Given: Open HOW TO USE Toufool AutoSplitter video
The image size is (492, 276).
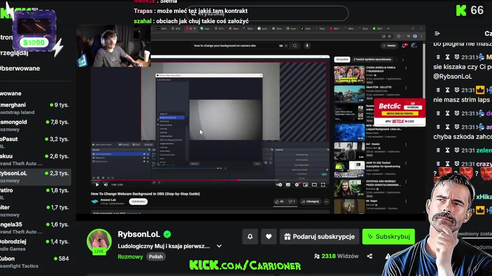Looking at the screenshot, I should 349,170.
